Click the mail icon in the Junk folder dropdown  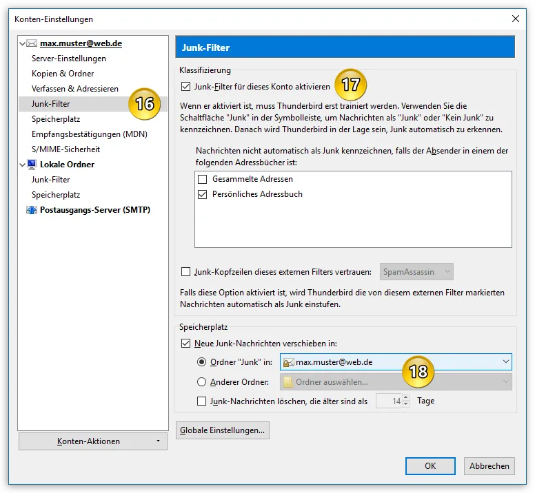(x=289, y=362)
